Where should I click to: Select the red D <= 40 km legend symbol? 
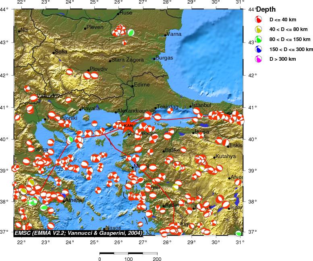coord(259,19)
